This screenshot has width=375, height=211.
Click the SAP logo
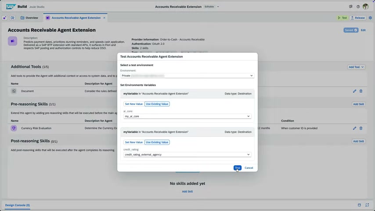[11, 7]
